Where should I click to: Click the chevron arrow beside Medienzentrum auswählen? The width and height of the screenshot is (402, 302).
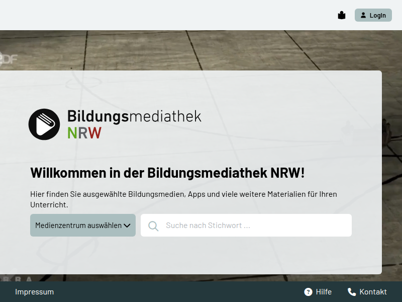127,225
